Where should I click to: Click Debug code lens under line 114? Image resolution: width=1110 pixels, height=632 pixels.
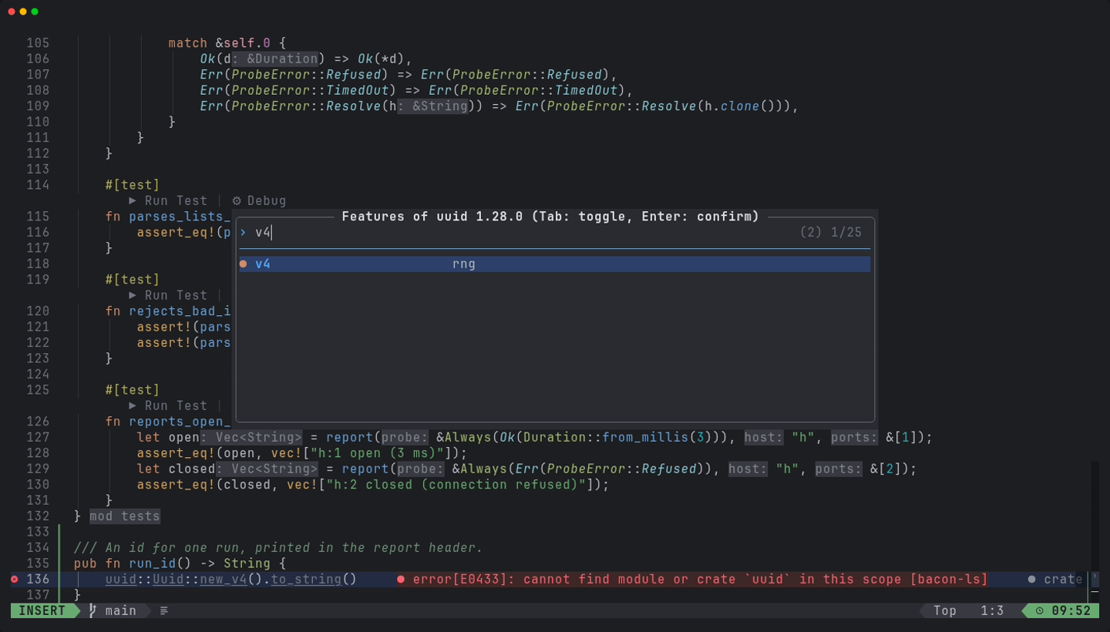tap(259, 200)
